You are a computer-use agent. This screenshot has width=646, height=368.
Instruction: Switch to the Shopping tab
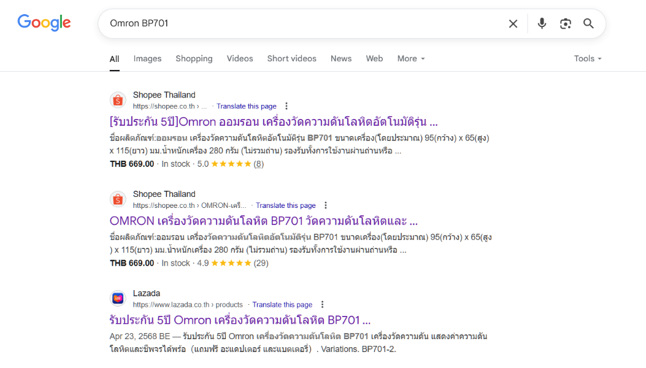point(194,58)
